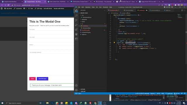Open Task View on the taskbar
This screenshot has width=187, height=105.
(x=40, y=103)
